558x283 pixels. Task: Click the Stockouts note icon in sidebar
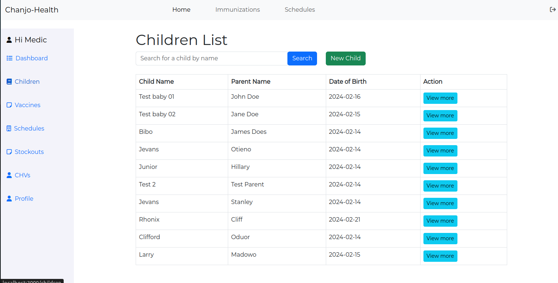coord(9,152)
